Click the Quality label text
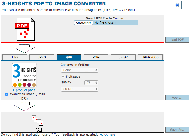 66,82
